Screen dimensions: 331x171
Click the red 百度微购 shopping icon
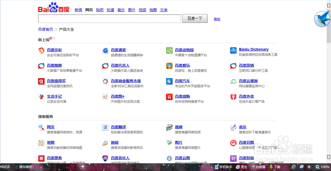(x=169, y=97)
